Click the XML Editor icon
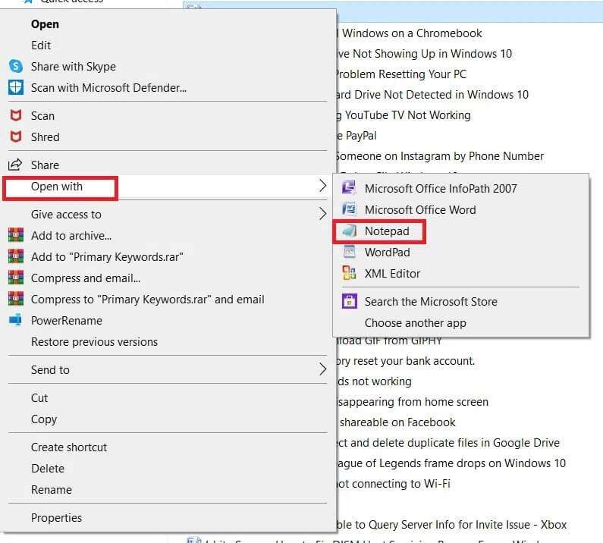Screen dimensions: 603x543 point(349,273)
